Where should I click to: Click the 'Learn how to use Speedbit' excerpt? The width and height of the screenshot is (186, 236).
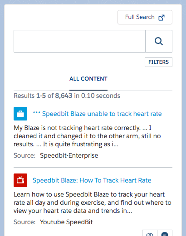point(93,202)
